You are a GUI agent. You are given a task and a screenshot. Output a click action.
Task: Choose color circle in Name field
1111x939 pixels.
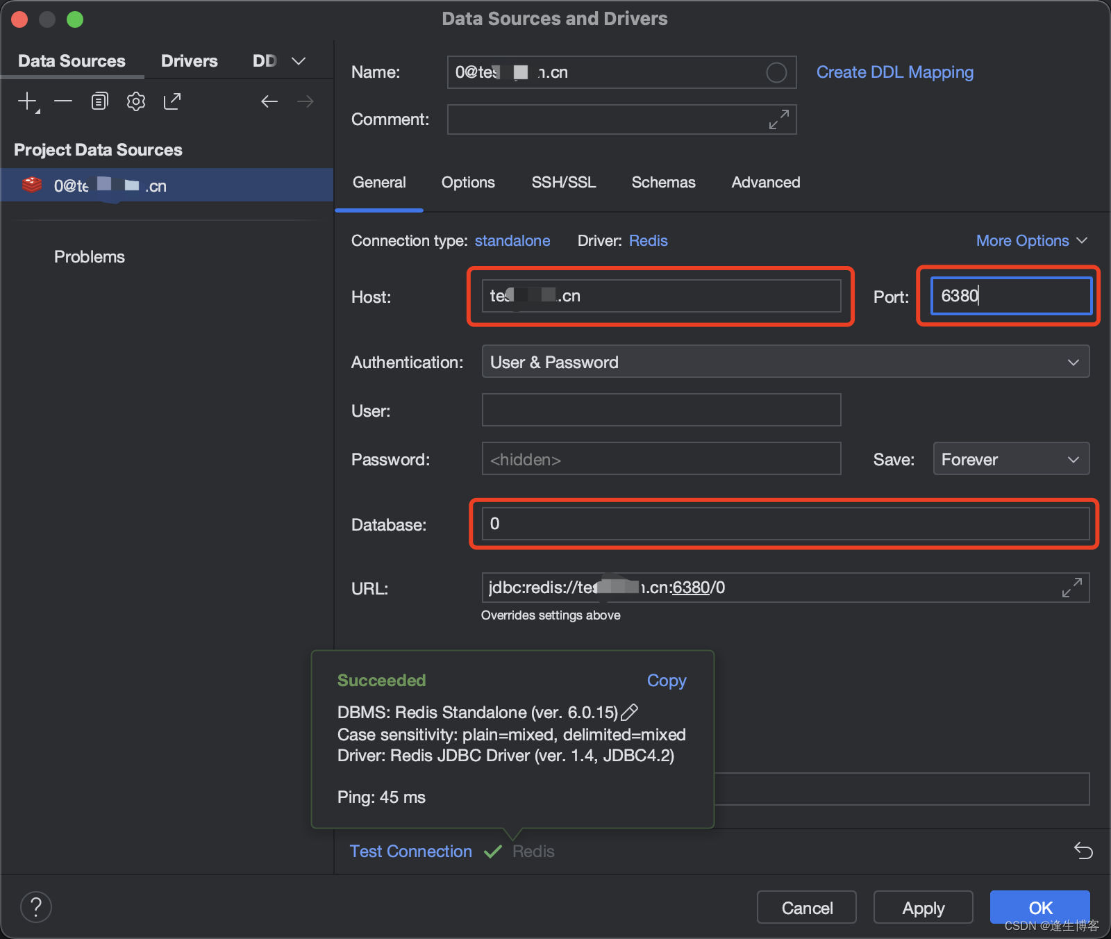776,72
